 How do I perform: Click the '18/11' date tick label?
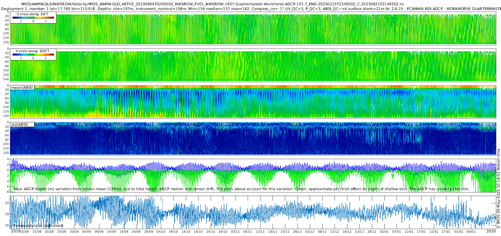point(272,232)
